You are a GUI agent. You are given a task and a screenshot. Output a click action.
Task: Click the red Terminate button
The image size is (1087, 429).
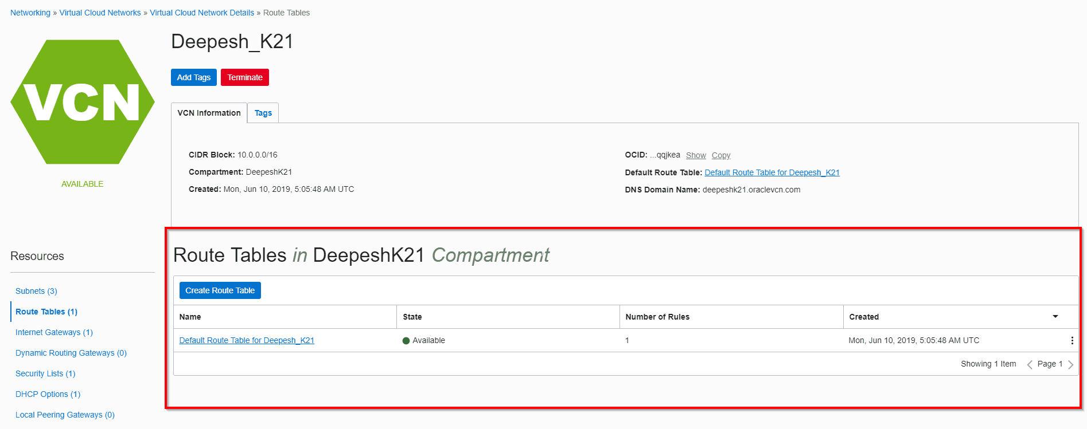(245, 77)
